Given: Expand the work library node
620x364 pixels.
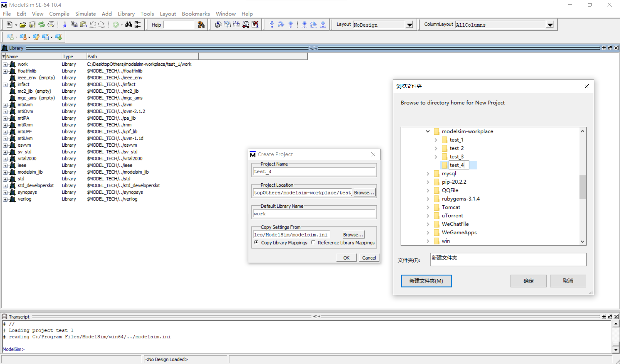Looking at the screenshot, I should tap(5, 64).
